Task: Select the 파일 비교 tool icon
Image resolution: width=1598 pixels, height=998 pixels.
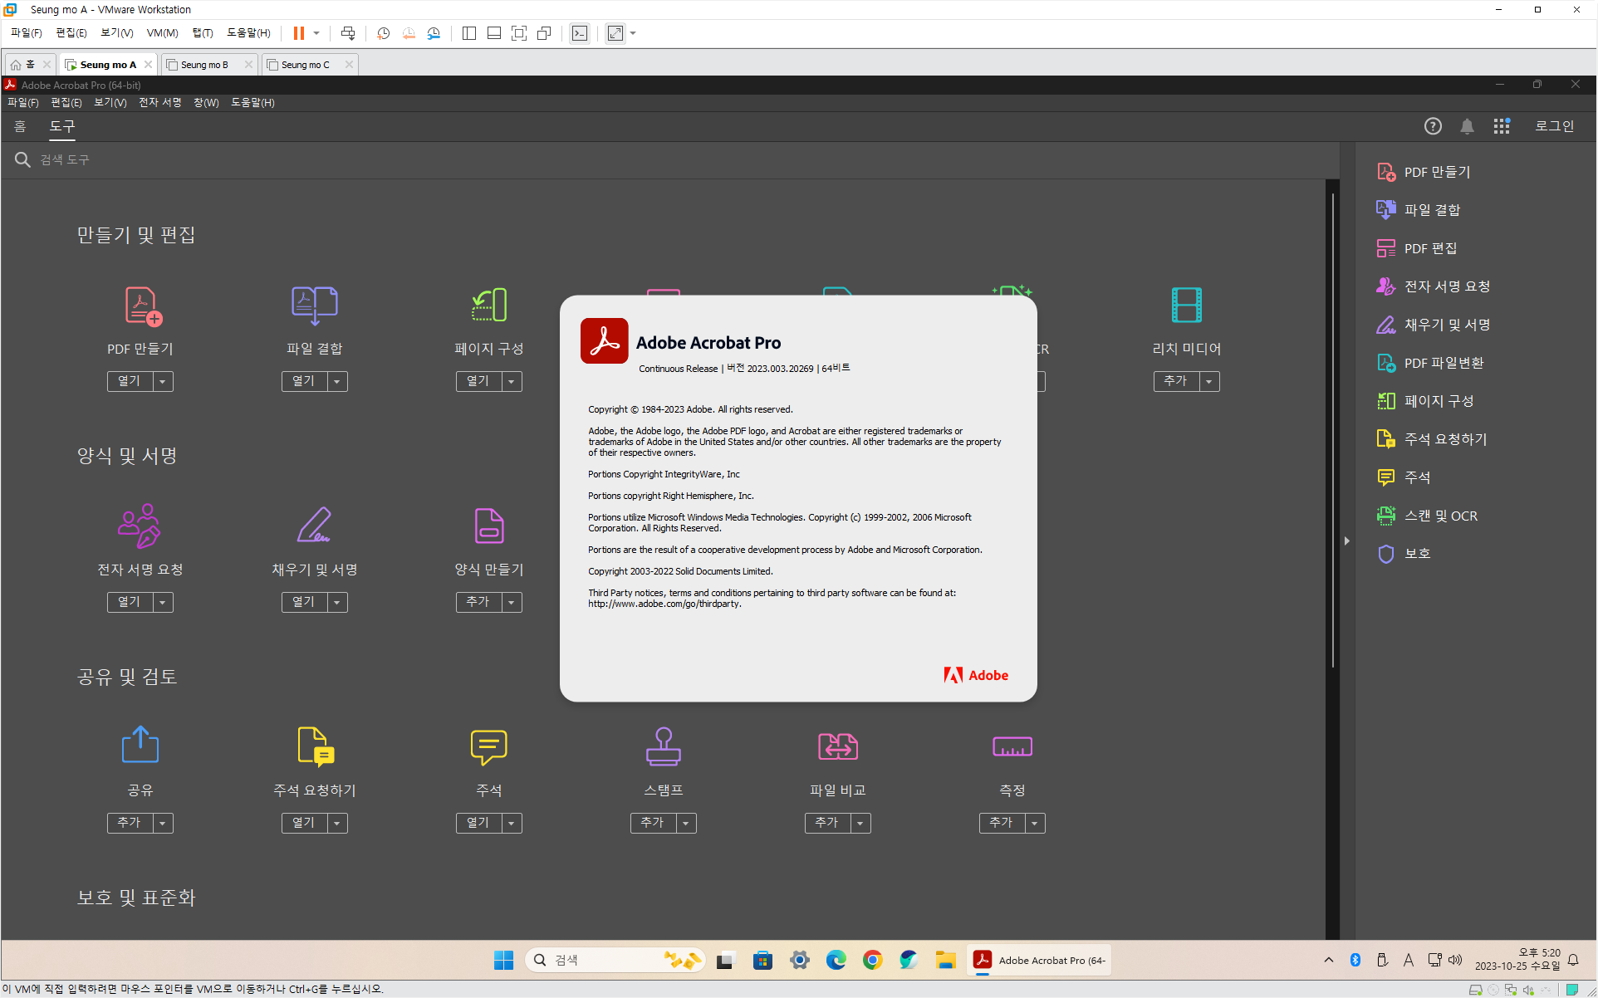Action: click(837, 746)
